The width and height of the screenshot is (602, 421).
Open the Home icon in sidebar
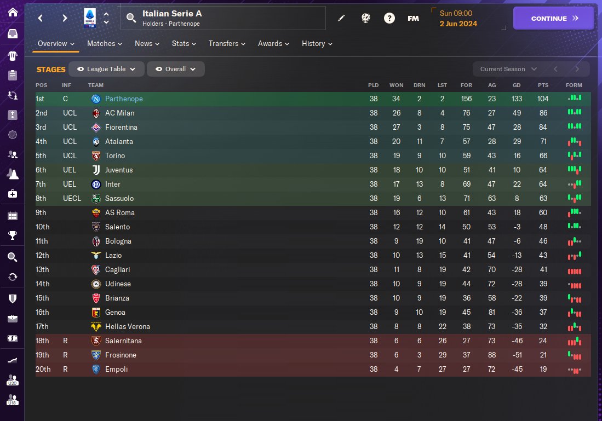[12, 13]
